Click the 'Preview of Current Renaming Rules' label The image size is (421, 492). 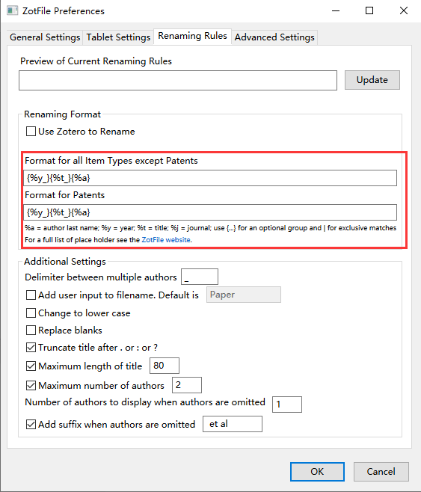(96, 61)
